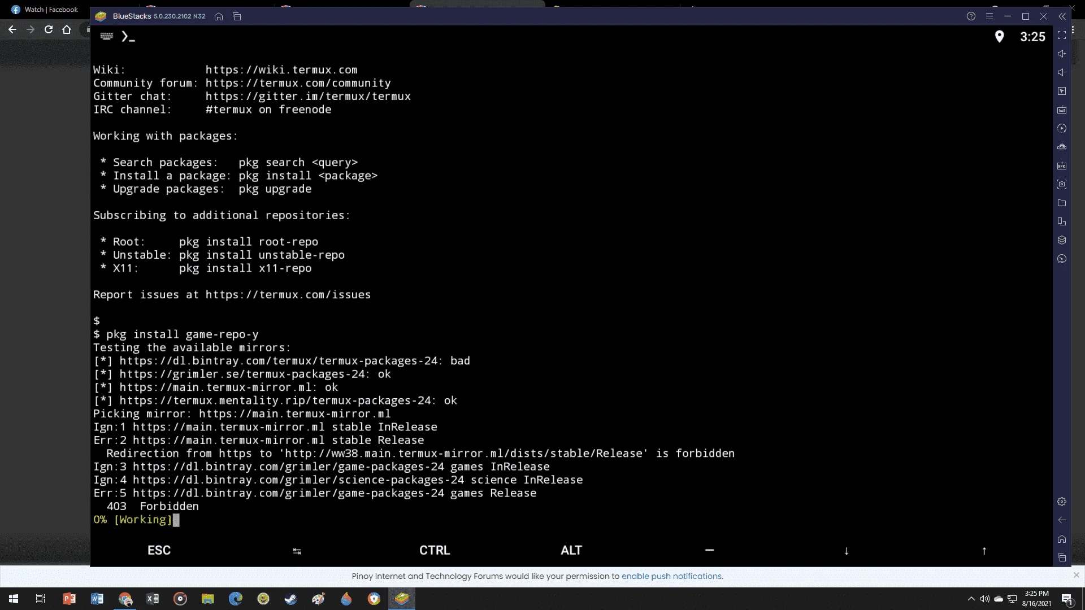This screenshot has height=610, width=1085.
Task: Toggle BlueStacks full screen mode
Action: 1062,35
